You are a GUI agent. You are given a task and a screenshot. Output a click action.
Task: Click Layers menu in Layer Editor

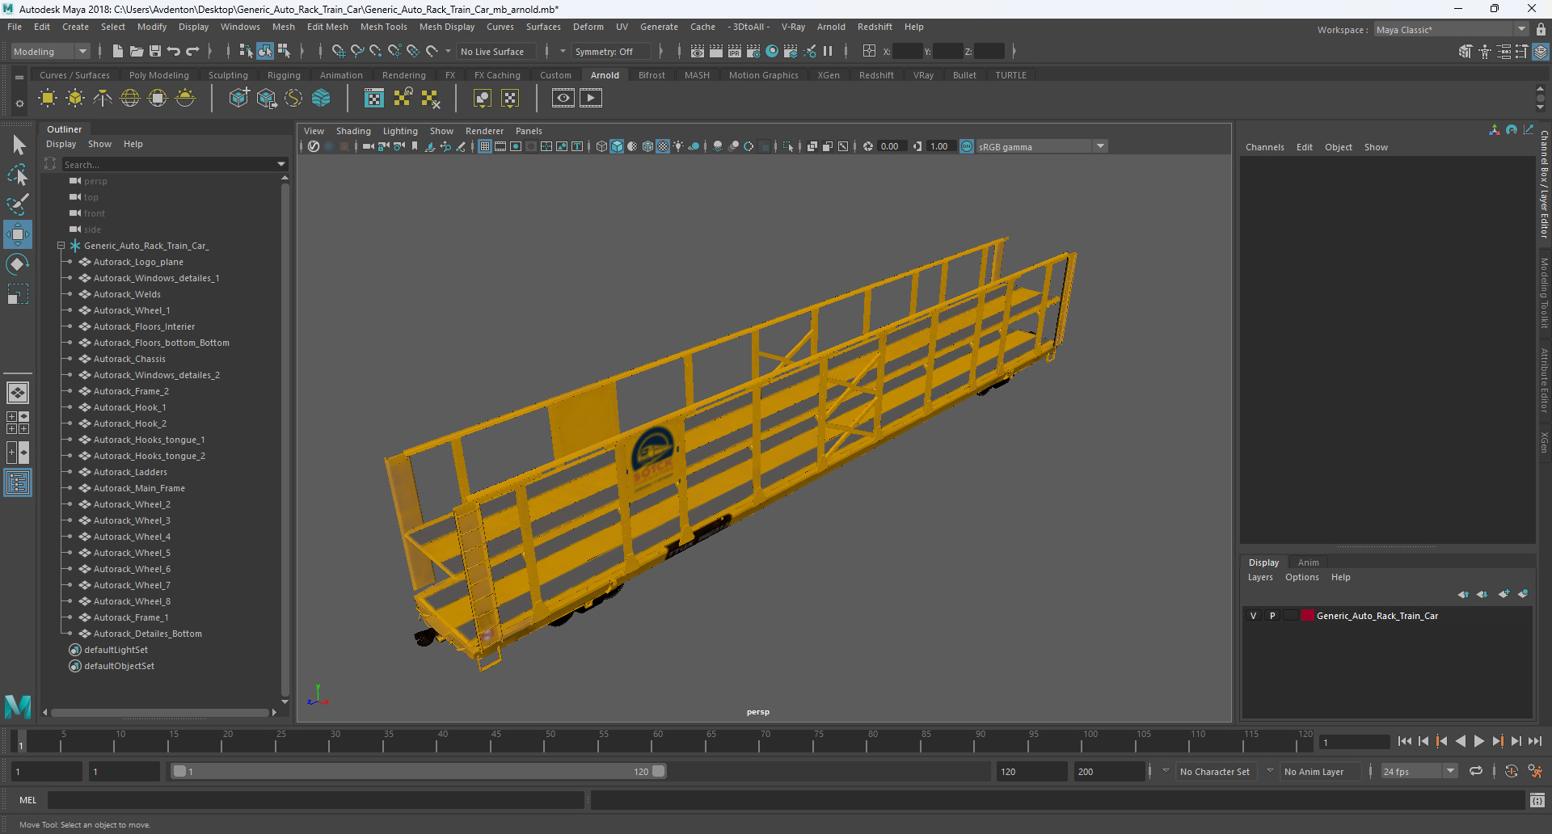click(x=1260, y=577)
